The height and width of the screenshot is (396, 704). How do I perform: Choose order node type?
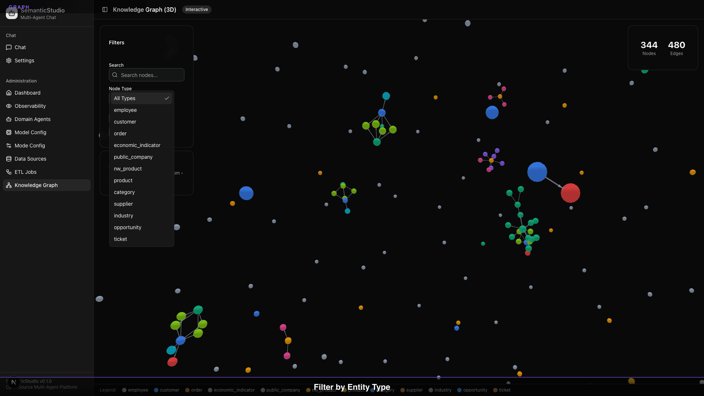click(142, 133)
